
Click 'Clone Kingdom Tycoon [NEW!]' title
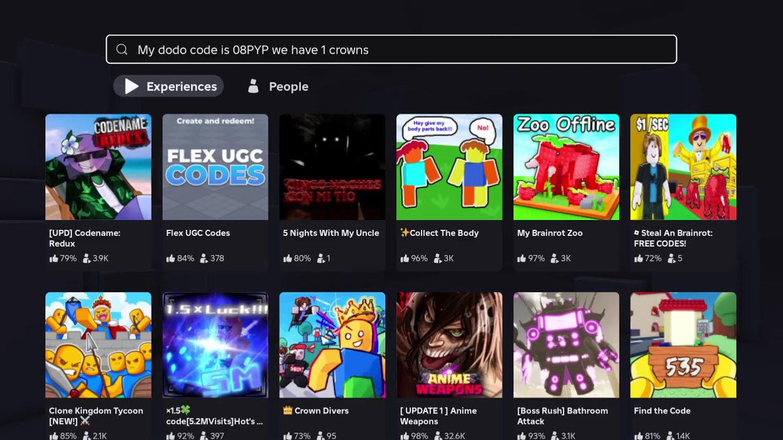pos(96,416)
